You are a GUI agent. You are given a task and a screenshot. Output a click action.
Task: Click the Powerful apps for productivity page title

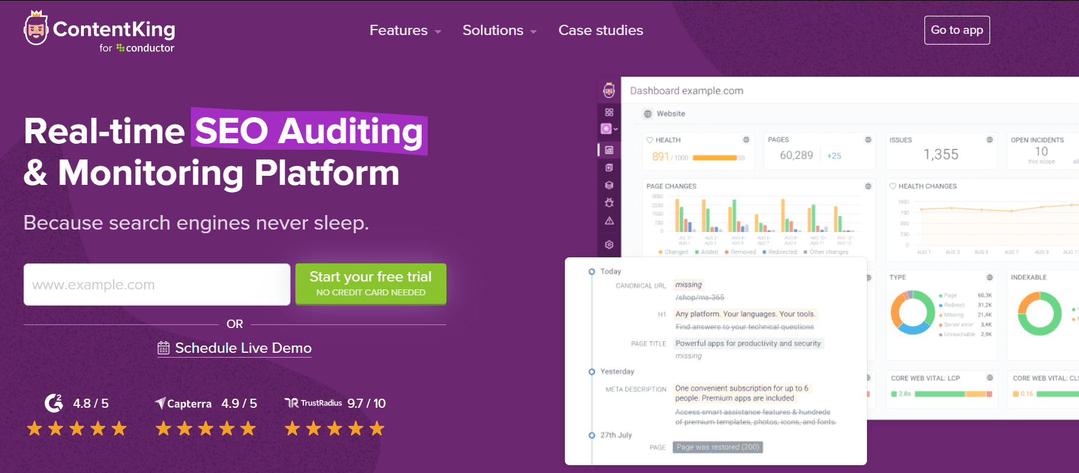click(748, 343)
